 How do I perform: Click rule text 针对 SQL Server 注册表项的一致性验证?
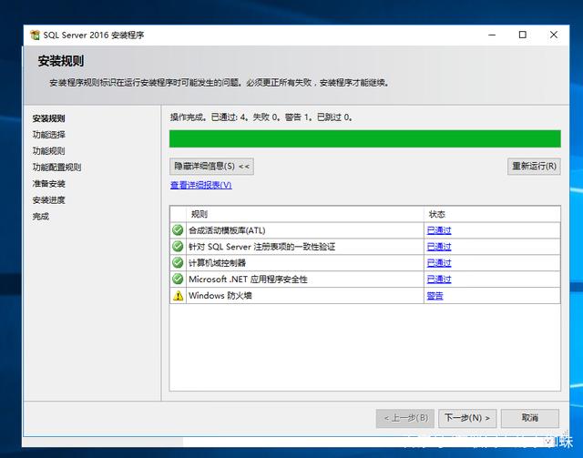click(x=262, y=247)
